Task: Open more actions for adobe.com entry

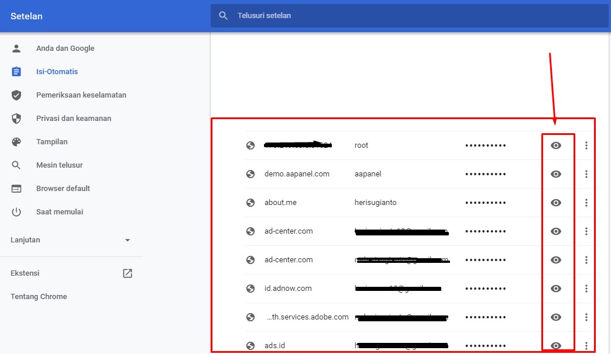Action: click(586, 317)
